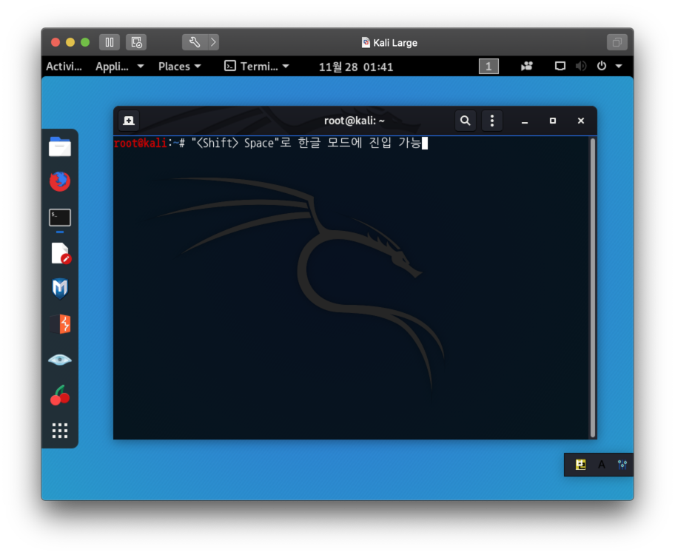Image resolution: width=675 pixels, height=555 pixels.
Task: Take a VM snapshot
Action: pyautogui.click(x=136, y=42)
